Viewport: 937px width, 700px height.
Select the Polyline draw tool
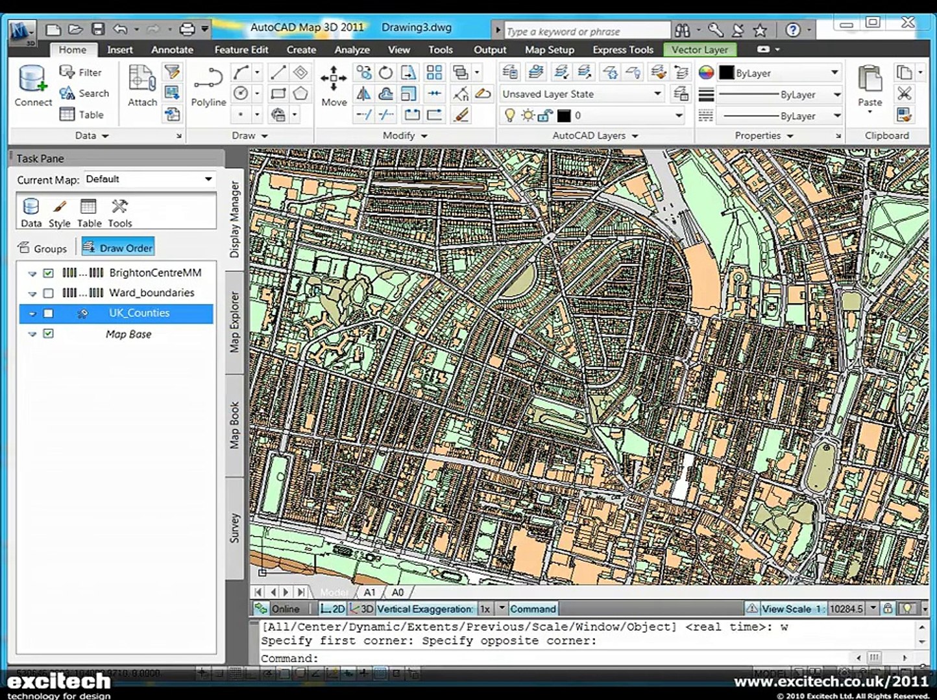[x=208, y=85]
